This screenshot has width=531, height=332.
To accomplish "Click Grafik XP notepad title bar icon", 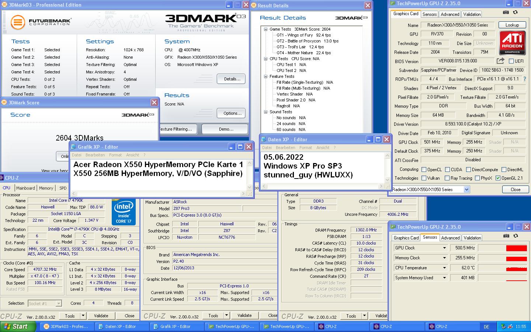I will pyautogui.click(x=73, y=147).
